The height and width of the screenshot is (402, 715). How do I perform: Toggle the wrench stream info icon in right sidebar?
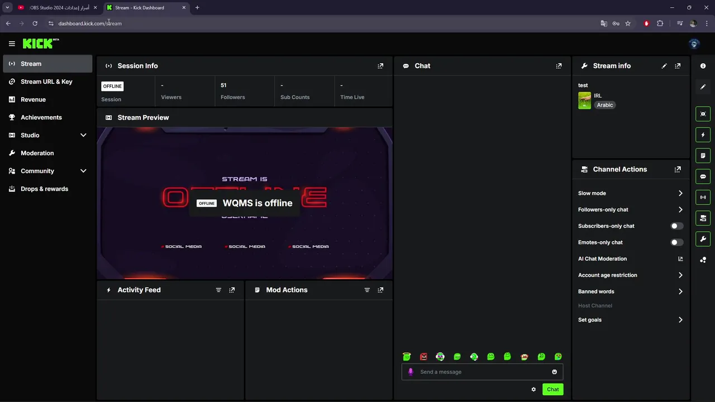pos(703,239)
